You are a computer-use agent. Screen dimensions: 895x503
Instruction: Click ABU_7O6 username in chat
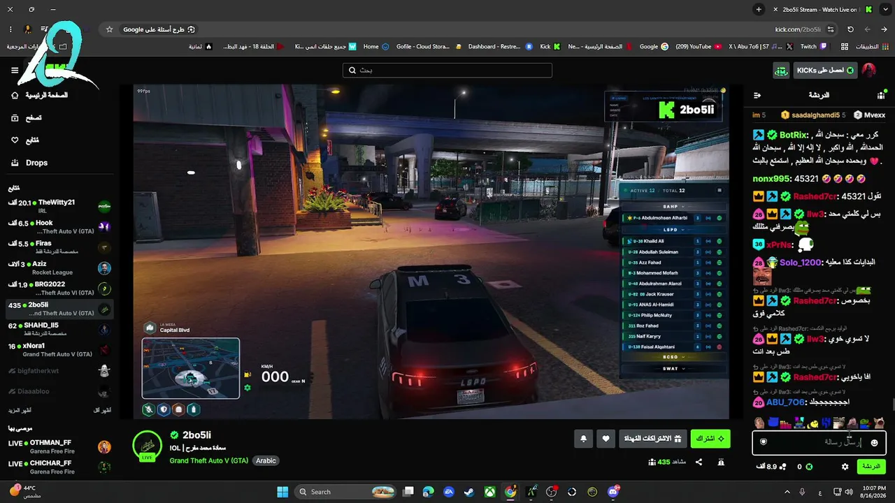pyautogui.click(x=785, y=402)
